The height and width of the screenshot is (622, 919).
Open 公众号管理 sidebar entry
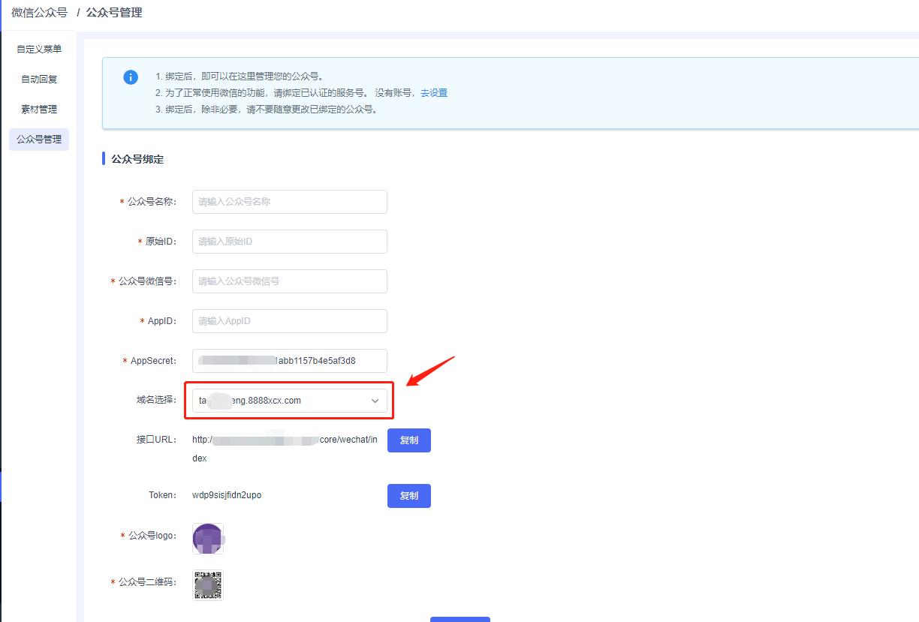pyautogui.click(x=39, y=140)
